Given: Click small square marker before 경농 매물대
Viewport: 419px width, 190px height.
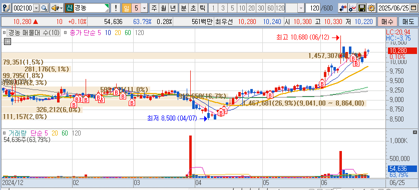Looking at the screenshot, I should (x=4, y=33).
